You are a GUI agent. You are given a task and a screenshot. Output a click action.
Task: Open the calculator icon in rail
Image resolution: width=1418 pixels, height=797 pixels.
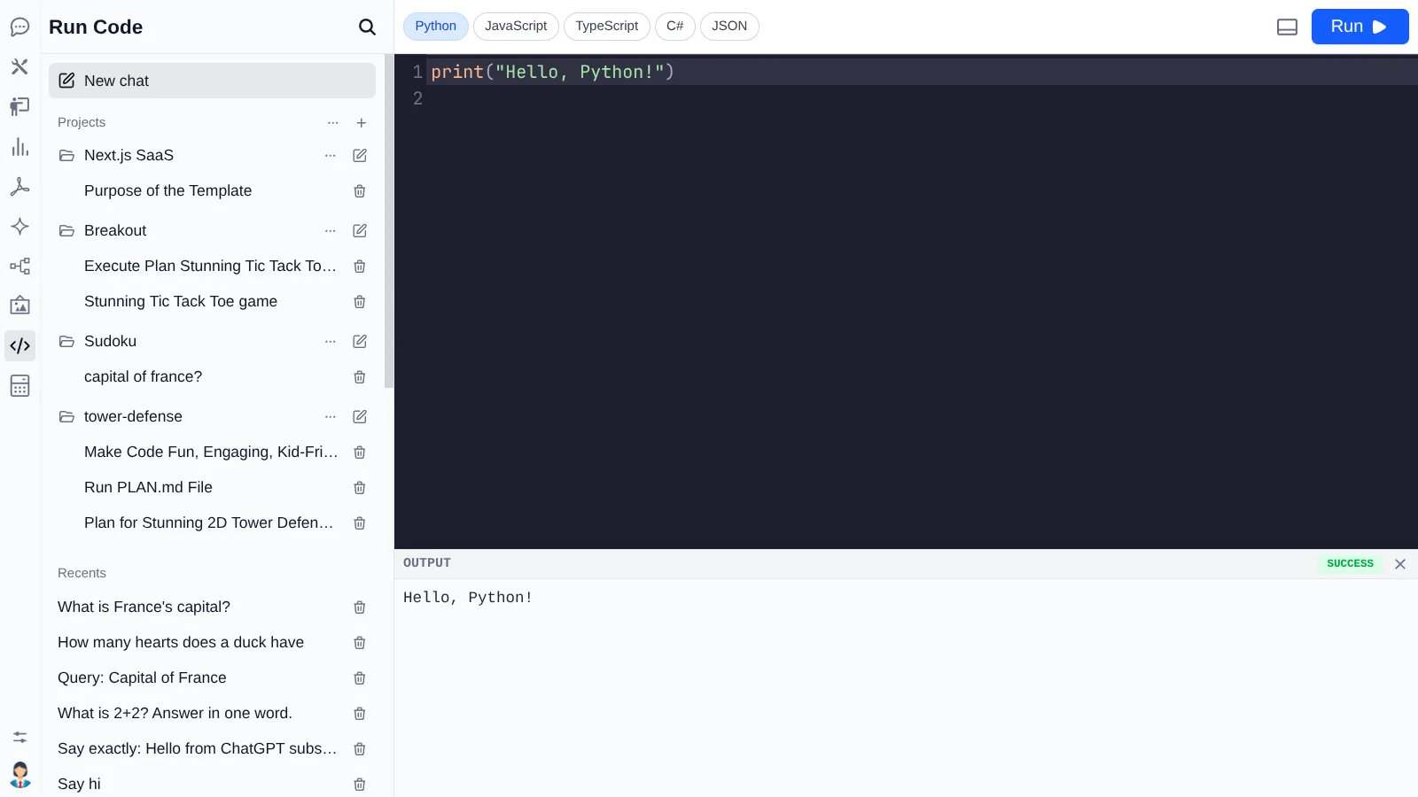[x=19, y=385]
